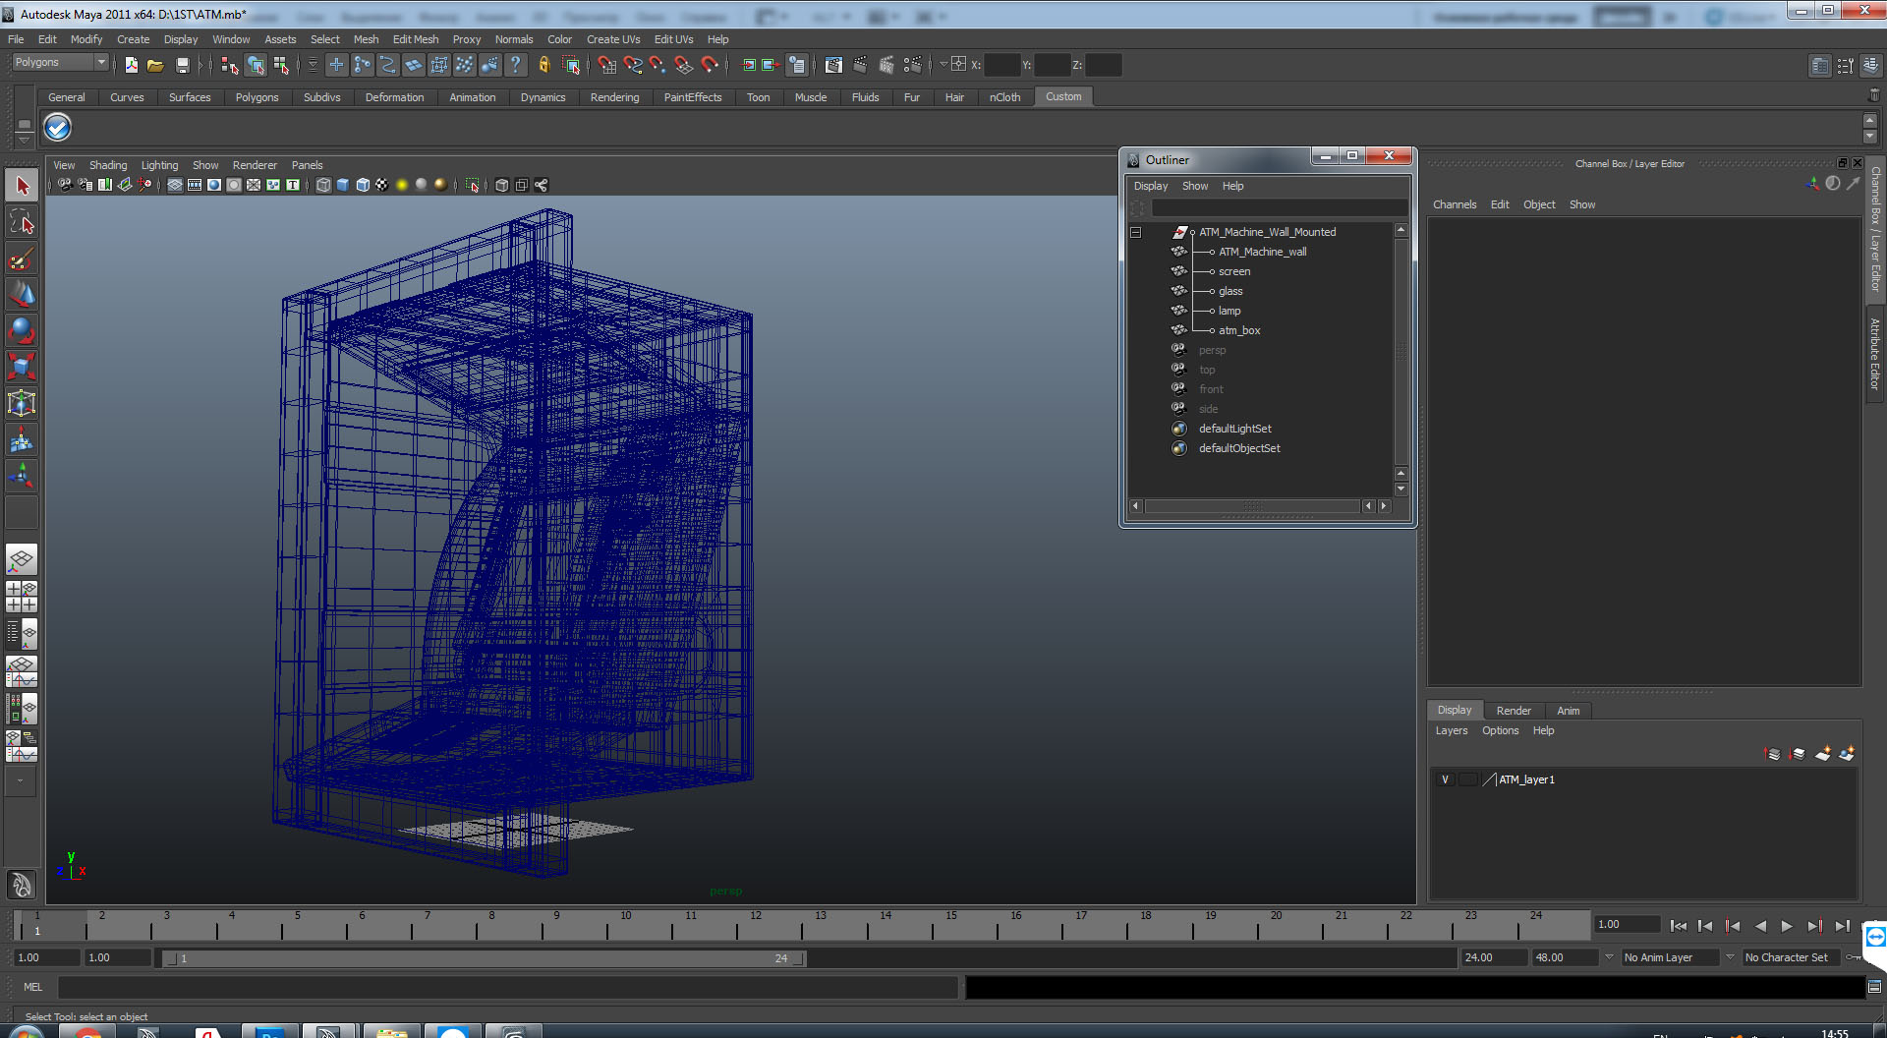This screenshot has height=1038, width=1887.
Task: Click the blue checkmark shelf button
Action: 58,127
